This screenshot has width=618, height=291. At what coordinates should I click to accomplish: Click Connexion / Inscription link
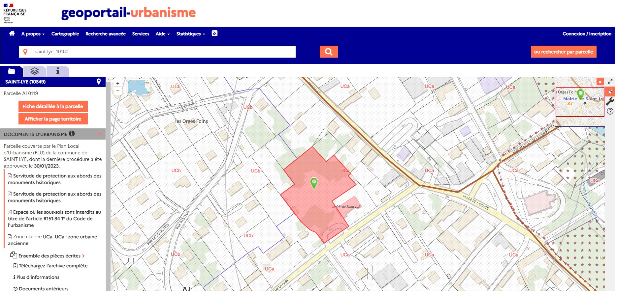tap(587, 34)
